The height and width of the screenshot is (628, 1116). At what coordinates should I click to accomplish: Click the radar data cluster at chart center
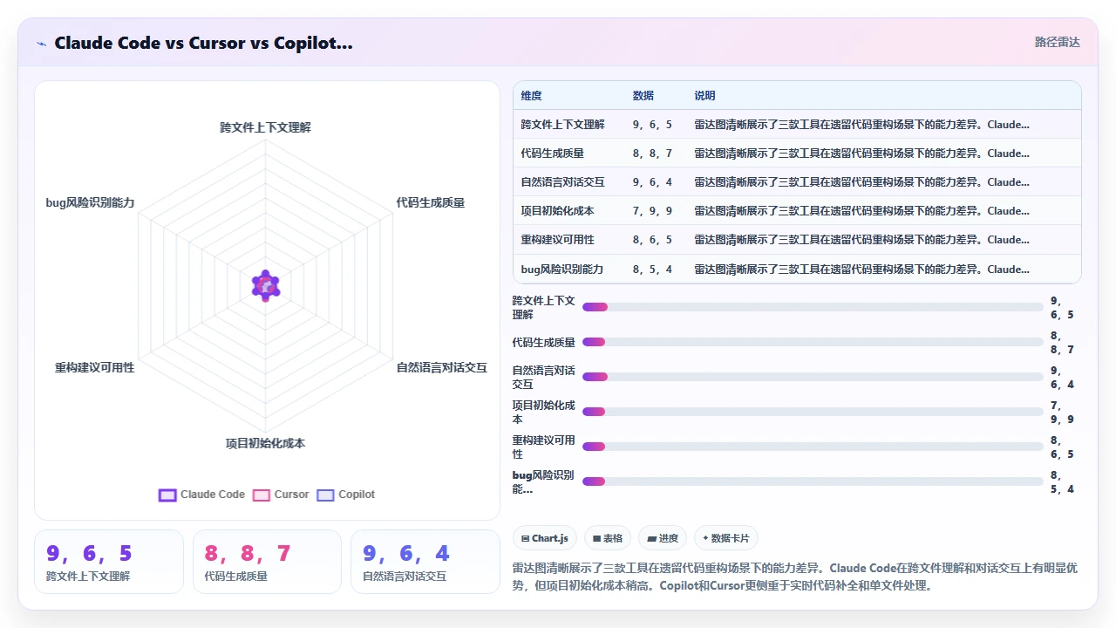266,285
